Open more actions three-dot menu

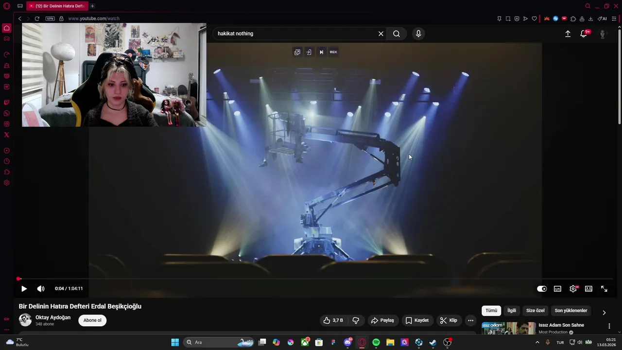pyautogui.click(x=470, y=320)
